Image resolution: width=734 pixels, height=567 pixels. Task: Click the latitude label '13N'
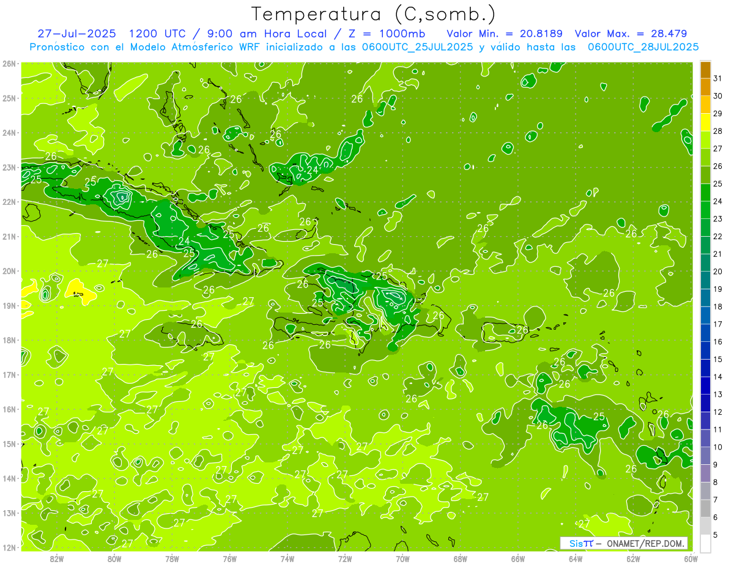pyautogui.click(x=9, y=513)
